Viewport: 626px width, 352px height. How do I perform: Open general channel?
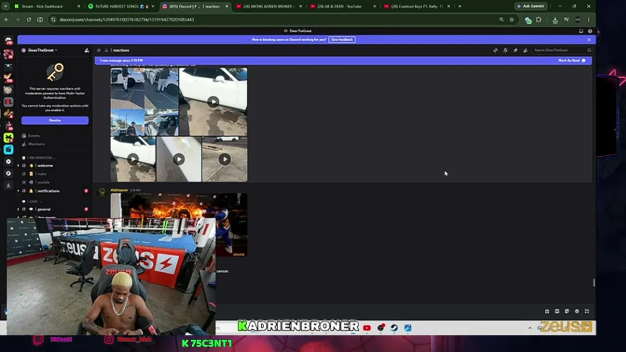click(44, 209)
